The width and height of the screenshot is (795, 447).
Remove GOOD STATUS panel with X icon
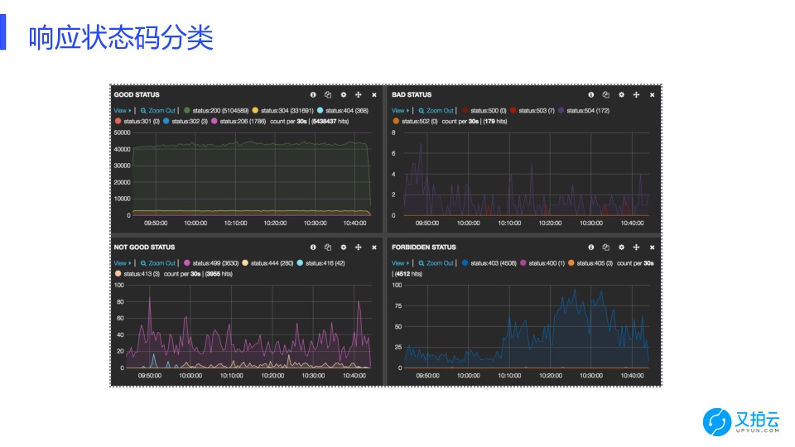(x=374, y=94)
